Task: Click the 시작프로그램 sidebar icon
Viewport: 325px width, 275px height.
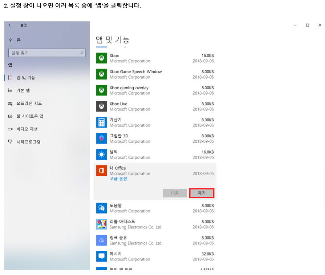Action: [x=10, y=142]
